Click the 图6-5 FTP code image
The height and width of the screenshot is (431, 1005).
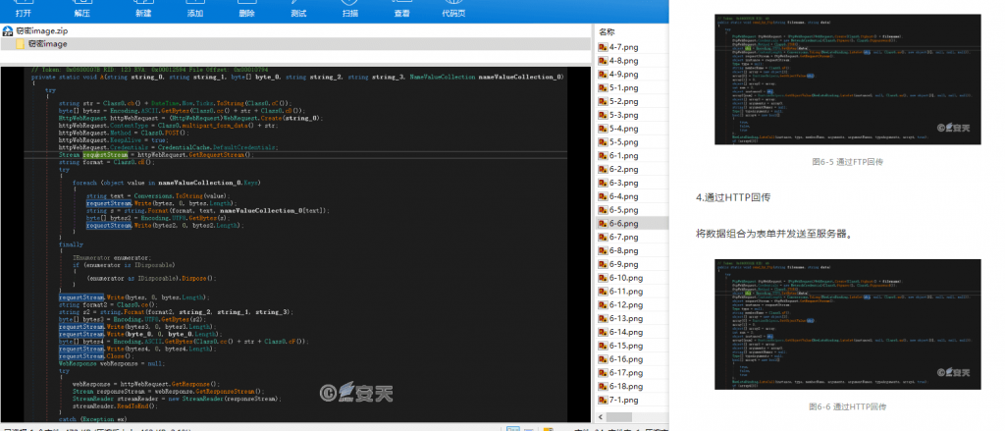tap(834, 81)
